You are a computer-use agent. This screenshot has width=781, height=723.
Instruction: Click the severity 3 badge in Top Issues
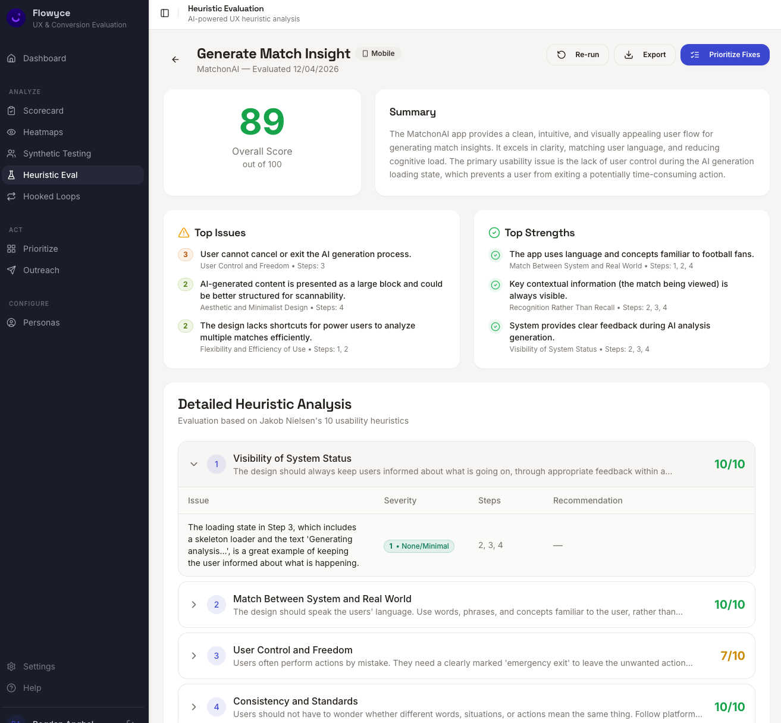(186, 255)
